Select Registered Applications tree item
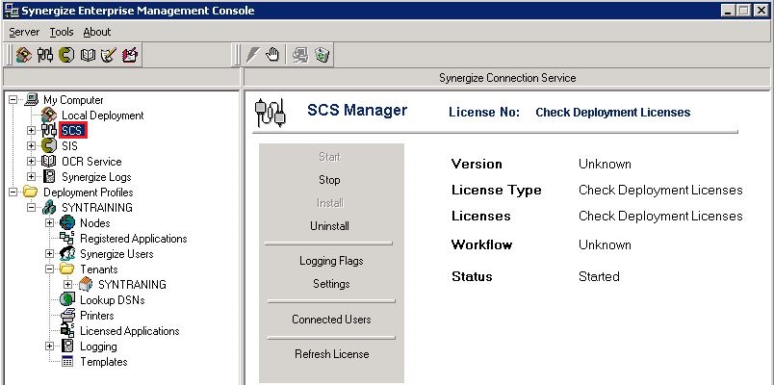The image size is (774, 385). tap(133, 239)
